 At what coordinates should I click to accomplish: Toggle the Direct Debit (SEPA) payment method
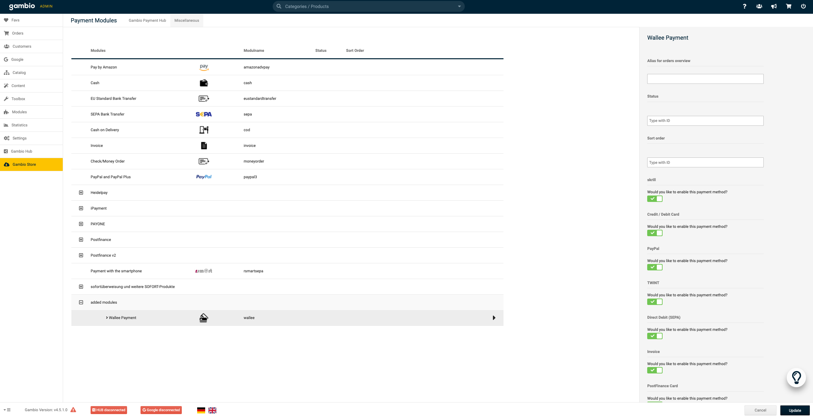click(655, 336)
